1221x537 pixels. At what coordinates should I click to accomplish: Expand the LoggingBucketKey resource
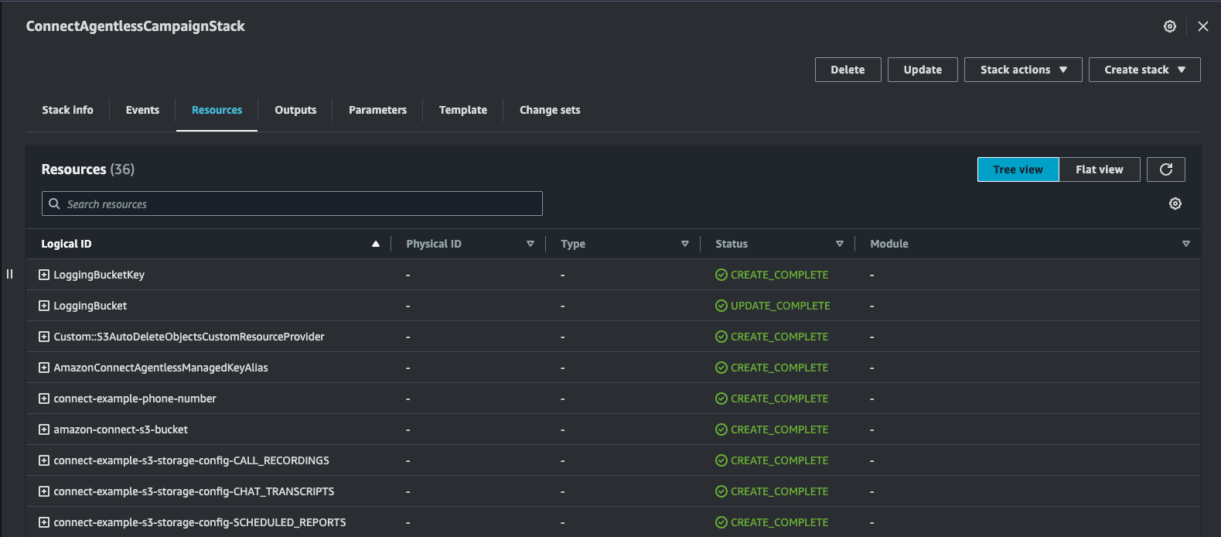(x=44, y=275)
